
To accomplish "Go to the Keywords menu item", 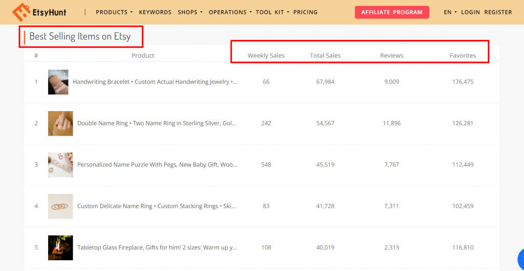I will 155,12.
